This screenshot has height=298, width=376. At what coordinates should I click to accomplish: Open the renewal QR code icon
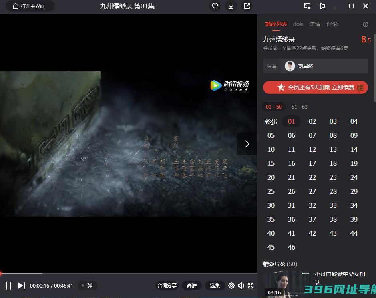tap(360, 87)
